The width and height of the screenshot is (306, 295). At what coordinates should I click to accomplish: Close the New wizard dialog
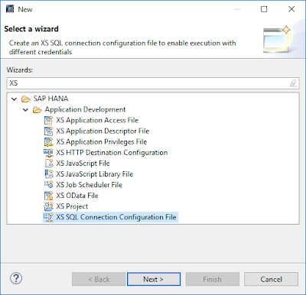[x=291, y=9]
